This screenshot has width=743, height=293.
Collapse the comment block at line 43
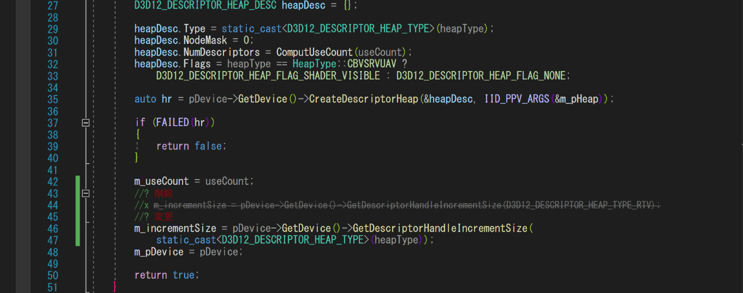[86, 193]
